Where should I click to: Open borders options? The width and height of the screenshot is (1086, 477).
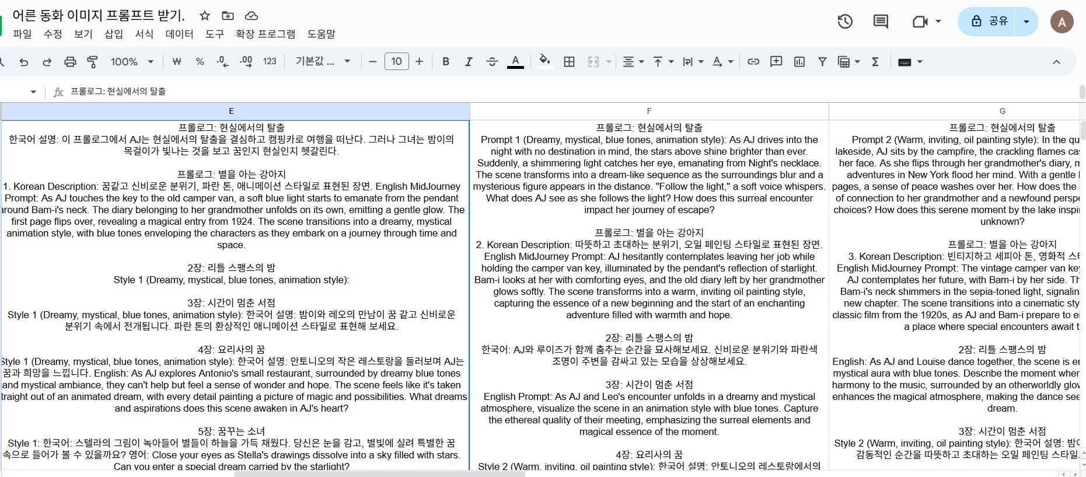point(570,62)
